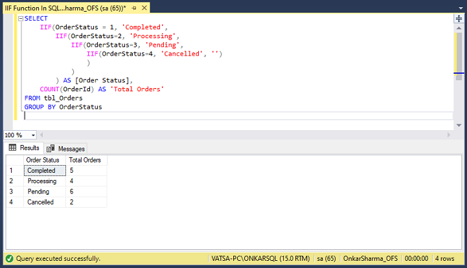Select the Order Status column header
Image resolution: width=467 pixels, height=268 pixels.
tap(45, 160)
